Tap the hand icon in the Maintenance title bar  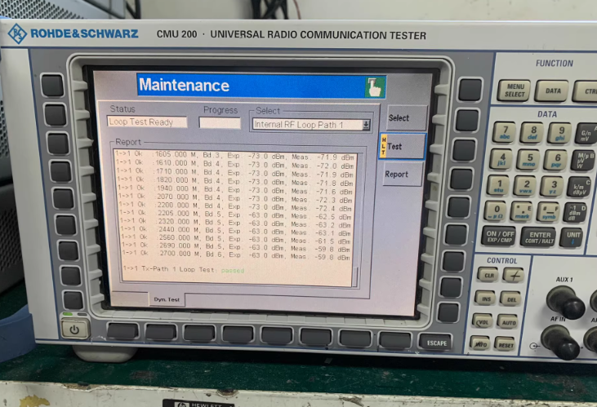(375, 87)
